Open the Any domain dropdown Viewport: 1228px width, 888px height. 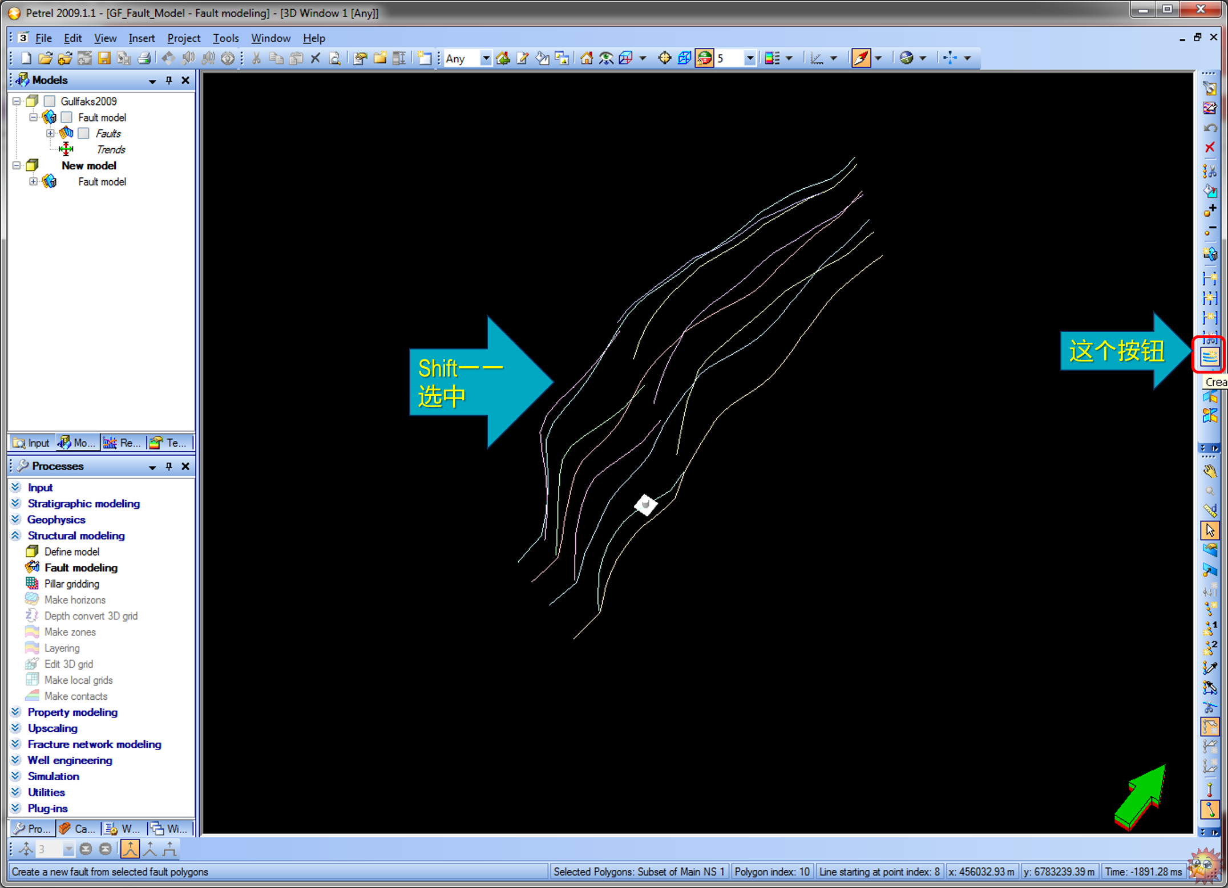coord(486,58)
